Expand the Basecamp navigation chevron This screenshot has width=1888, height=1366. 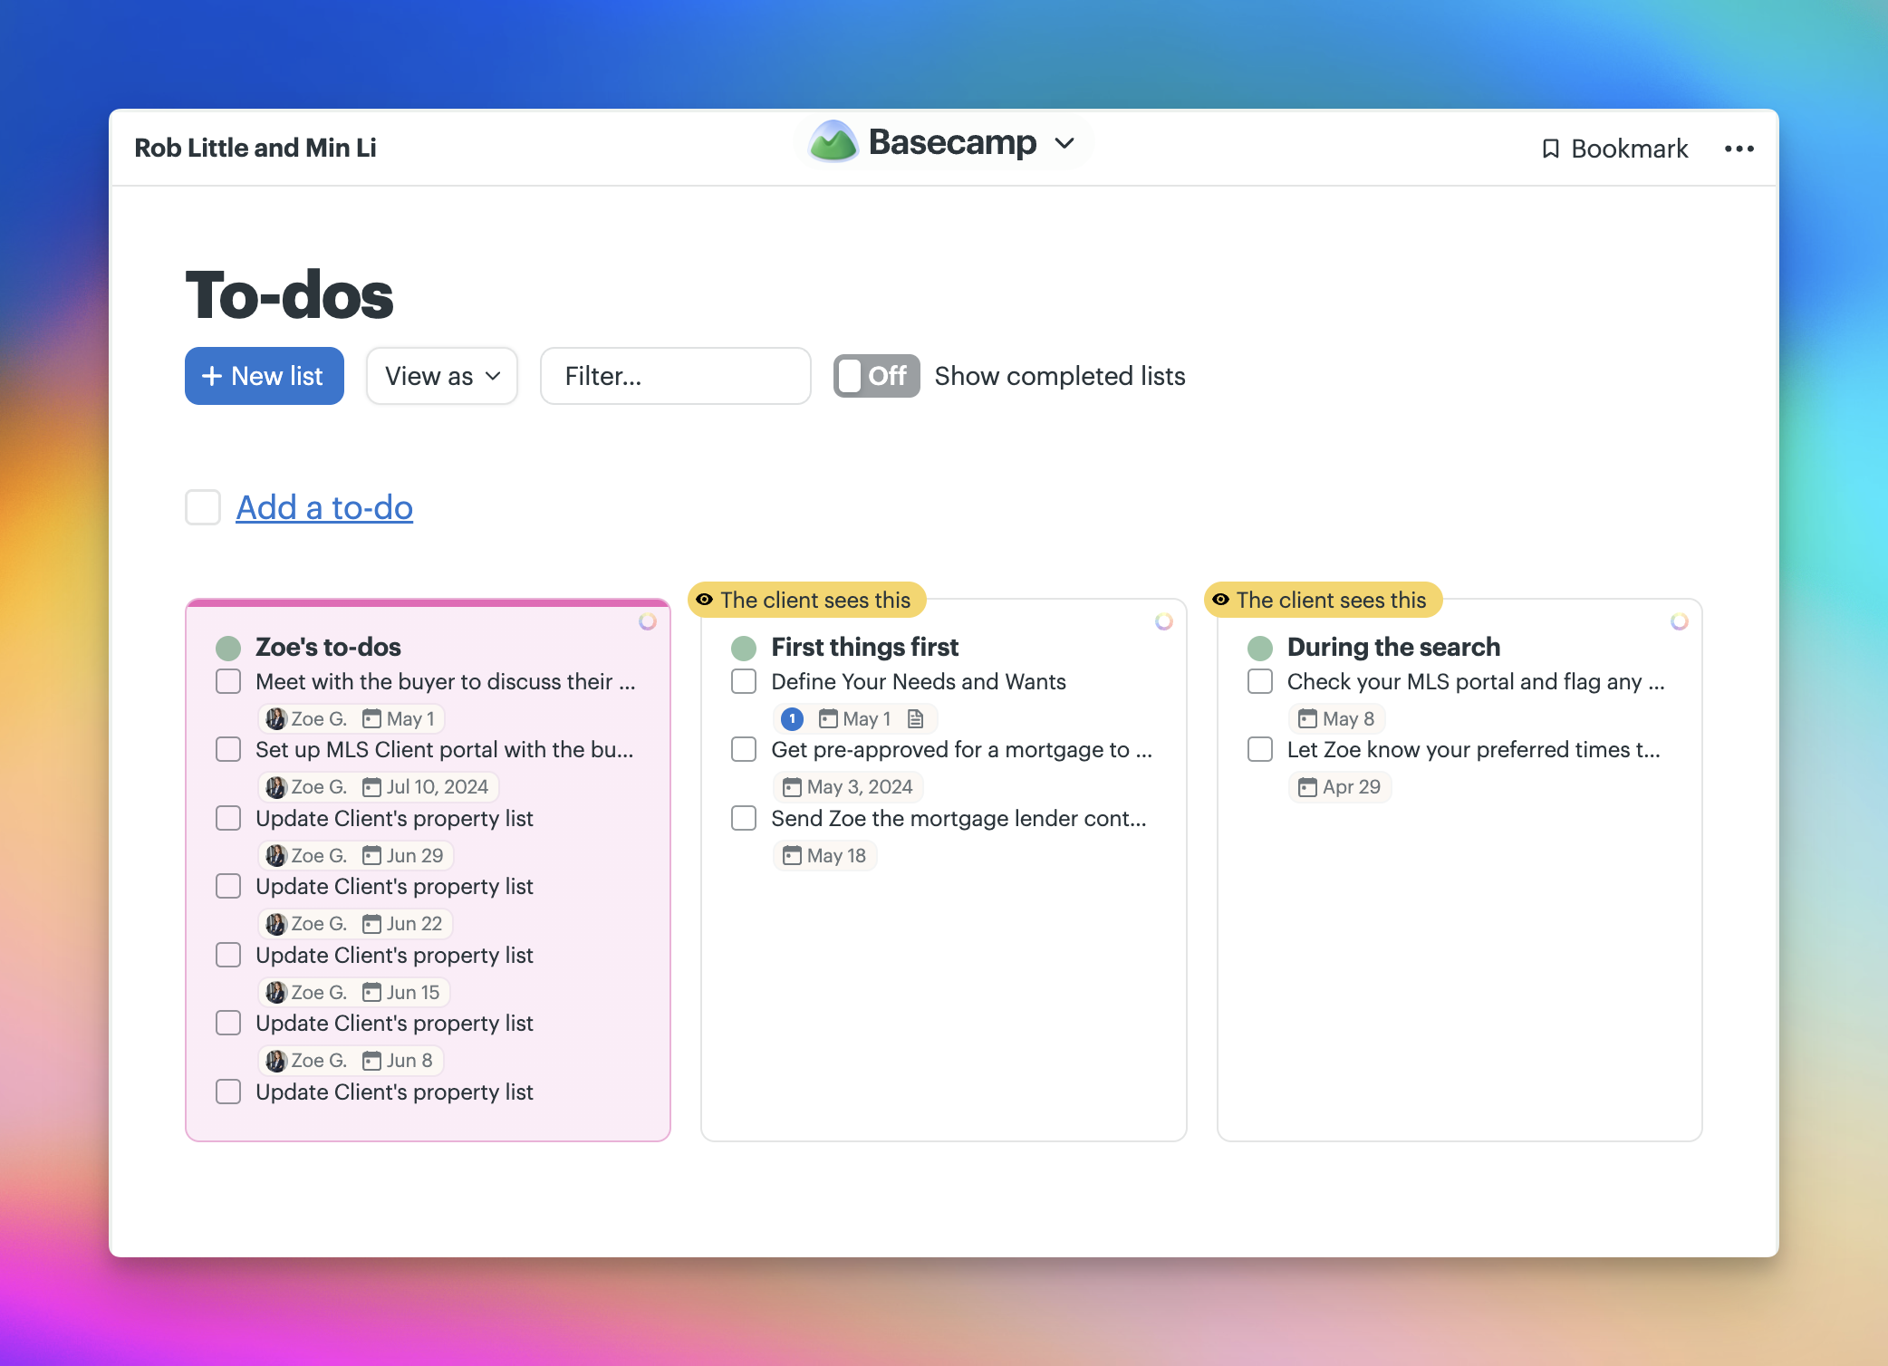pos(1064,143)
